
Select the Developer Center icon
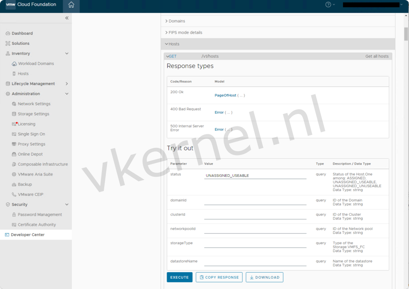coord(7,235)
